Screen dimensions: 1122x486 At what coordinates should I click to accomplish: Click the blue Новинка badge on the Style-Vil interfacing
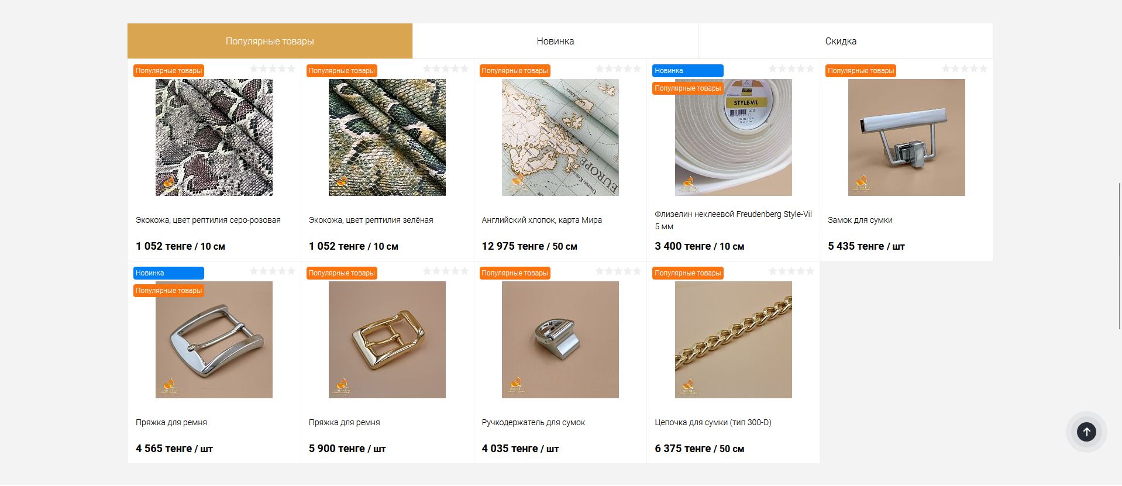pos(688,71)
